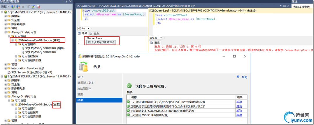Select 可用性组侦听器 folder icon under SQL1

coord(19,60)
